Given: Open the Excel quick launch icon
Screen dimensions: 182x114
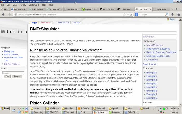Looking at the screenshot, I should tap(23, 109).
